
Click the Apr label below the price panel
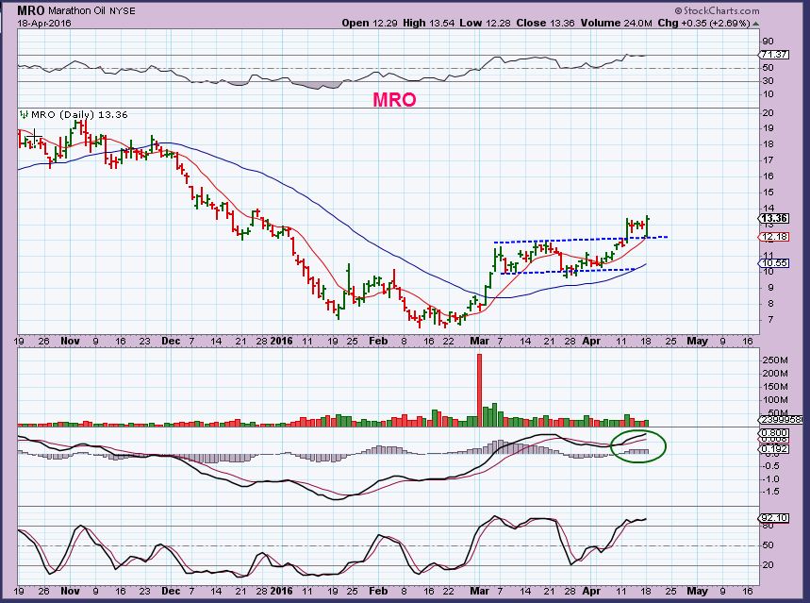[591, 341]
